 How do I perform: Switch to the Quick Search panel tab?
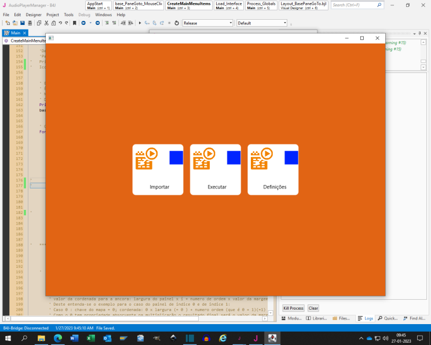(388, 318)
